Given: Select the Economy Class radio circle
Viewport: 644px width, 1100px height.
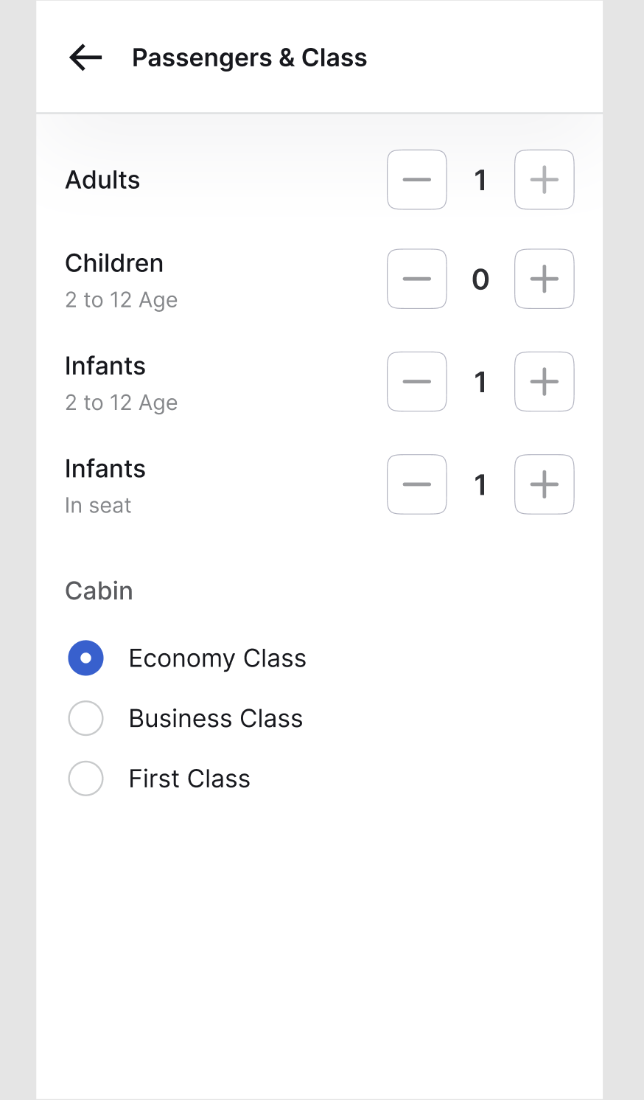Looking at the screenshot, I should (x=85, y=658).
